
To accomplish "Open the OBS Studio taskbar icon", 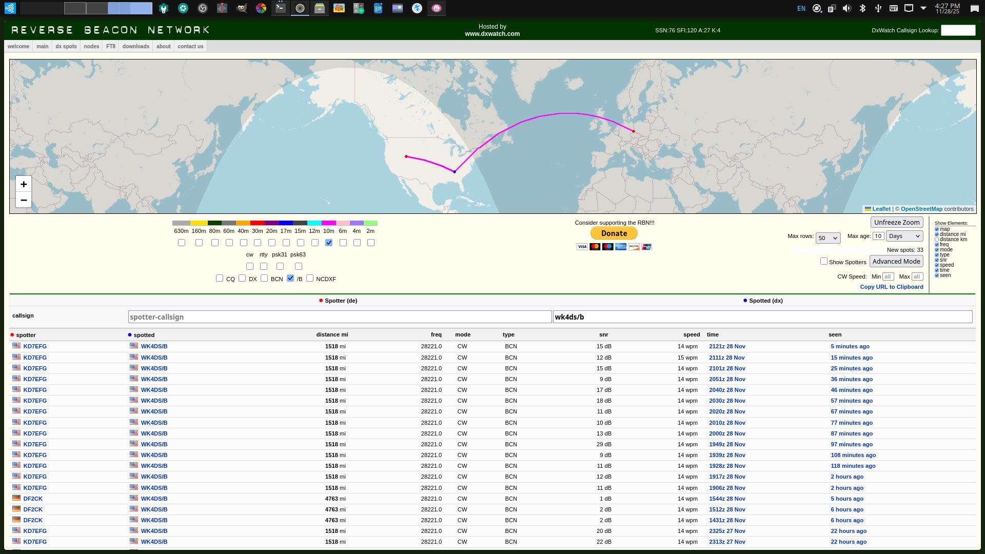I will tap(203, 8).
